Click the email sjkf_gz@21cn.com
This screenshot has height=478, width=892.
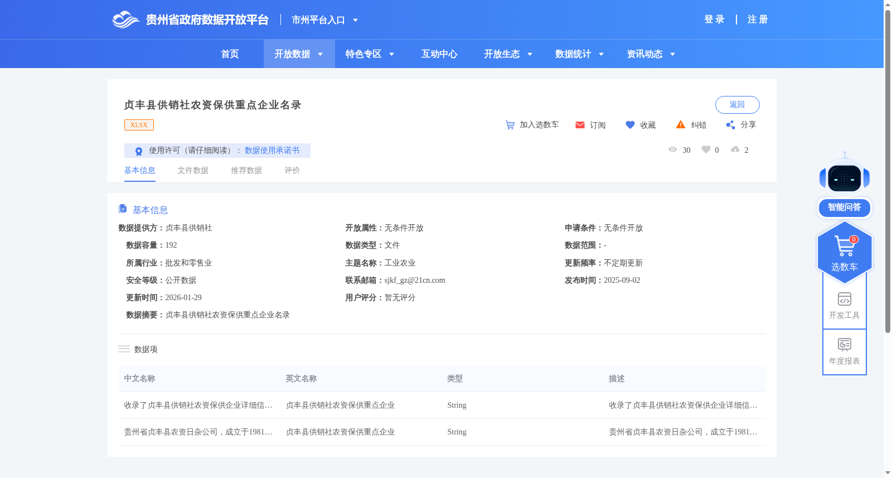point(415,281)
